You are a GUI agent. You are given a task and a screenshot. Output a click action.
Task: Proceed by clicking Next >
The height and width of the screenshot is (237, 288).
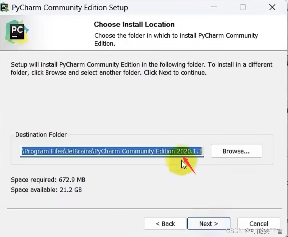209,224
